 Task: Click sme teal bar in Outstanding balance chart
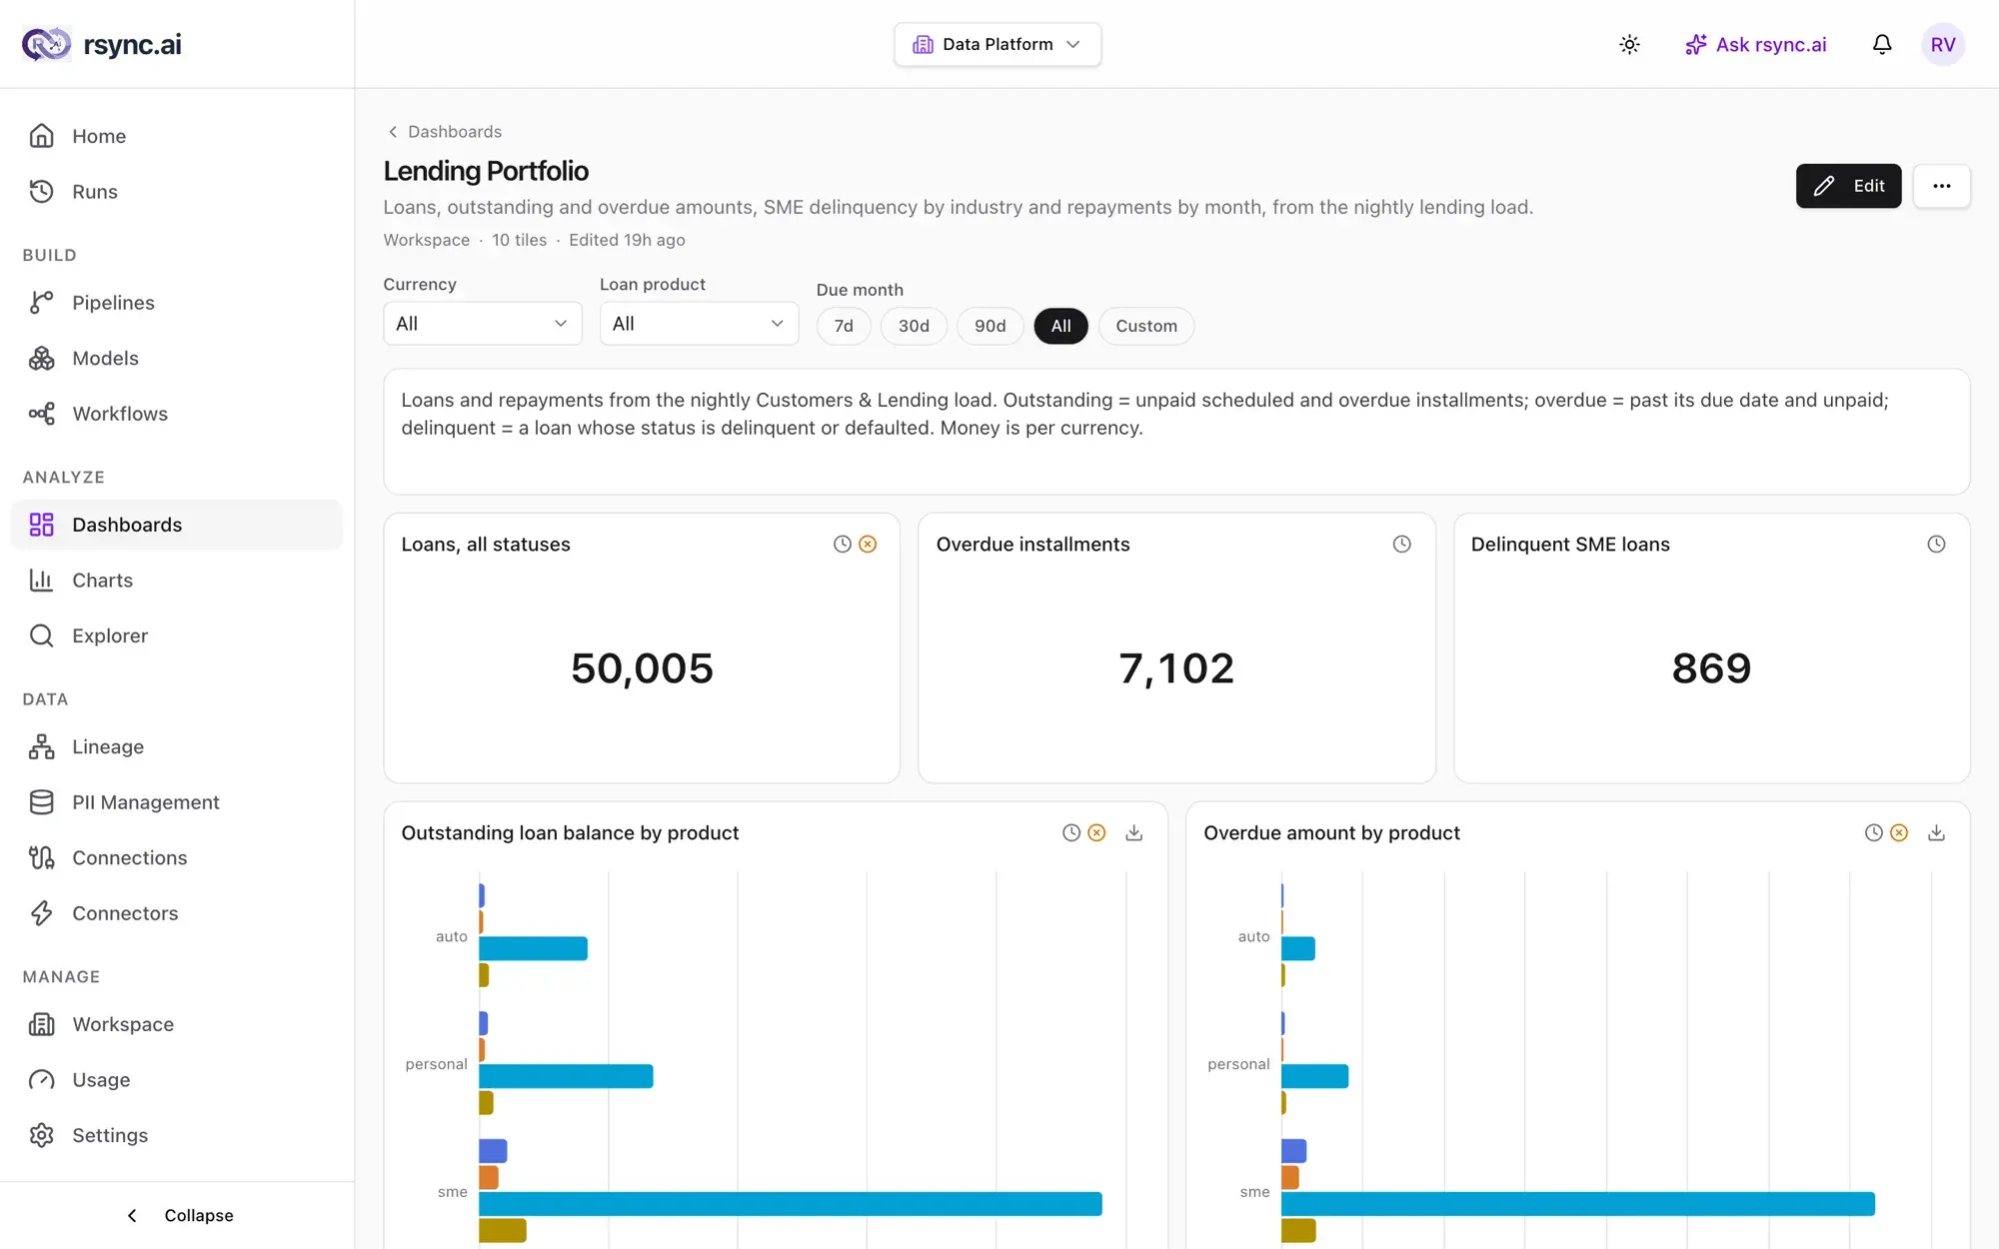[791, 1204]
